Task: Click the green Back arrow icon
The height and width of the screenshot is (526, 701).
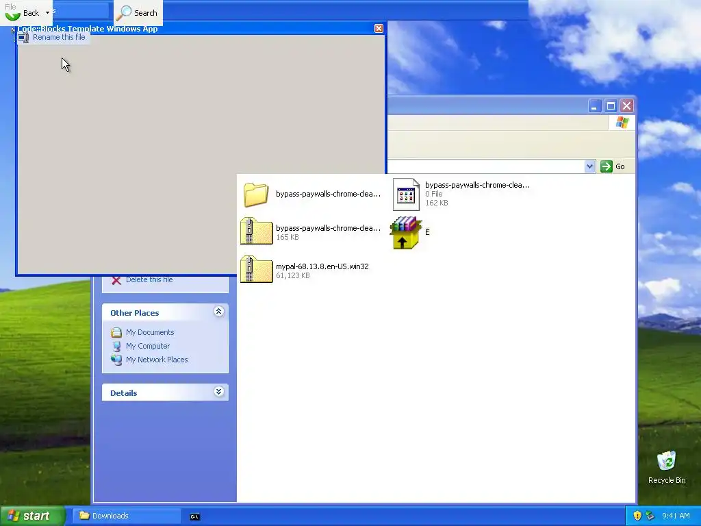Action: coord(12,14)
